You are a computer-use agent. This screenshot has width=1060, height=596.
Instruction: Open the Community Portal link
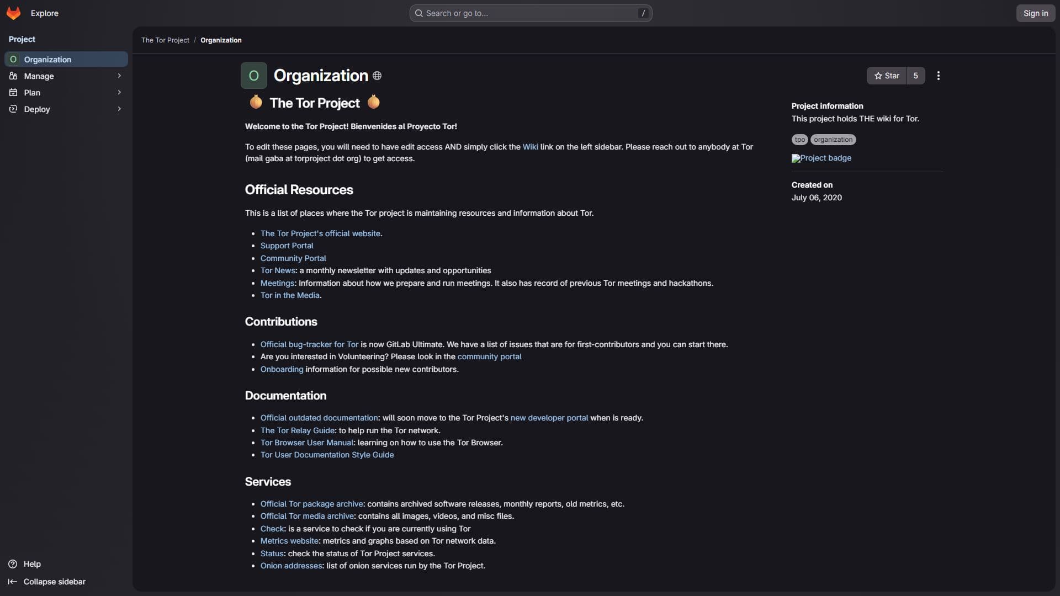click(293, 258)
